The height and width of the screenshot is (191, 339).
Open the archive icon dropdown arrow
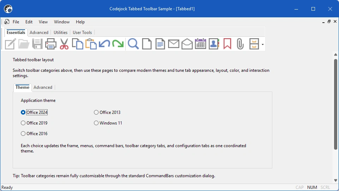(262, 45)
